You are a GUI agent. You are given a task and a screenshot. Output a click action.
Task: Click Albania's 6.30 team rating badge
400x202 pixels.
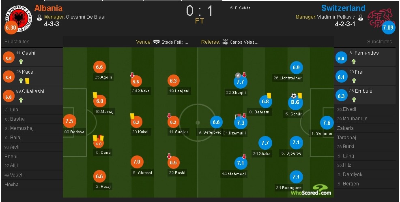pos(11,28)
